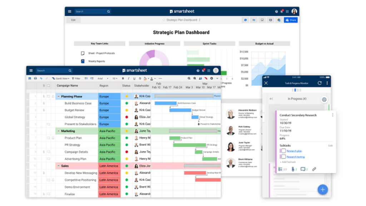Open the Research plan subtask link

click(x=294, y=151)
